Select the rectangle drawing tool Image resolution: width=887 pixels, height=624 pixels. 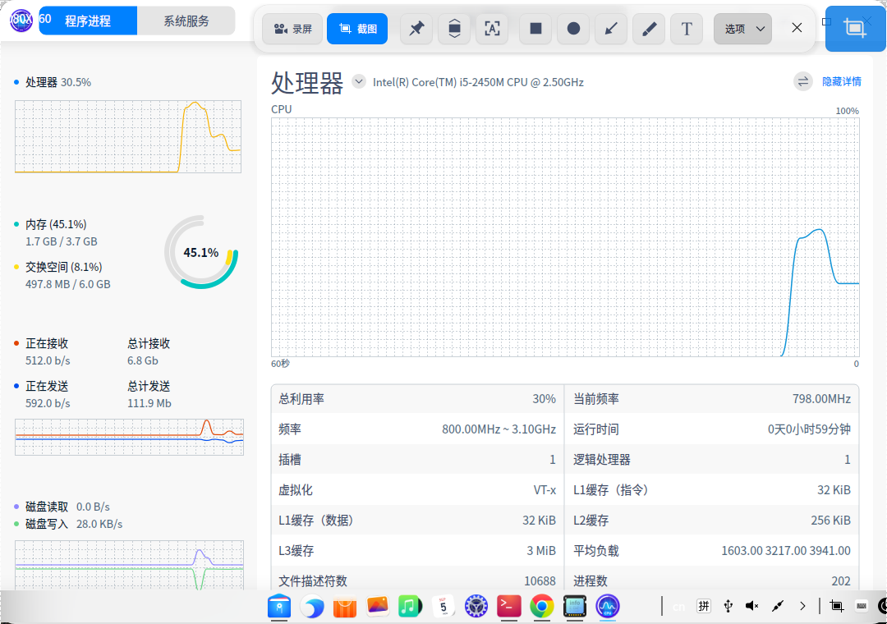pos(535,29)
